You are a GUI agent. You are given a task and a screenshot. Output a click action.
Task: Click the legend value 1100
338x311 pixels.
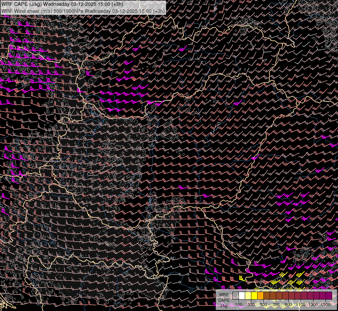pyautogui.click(x=301, y=304)
